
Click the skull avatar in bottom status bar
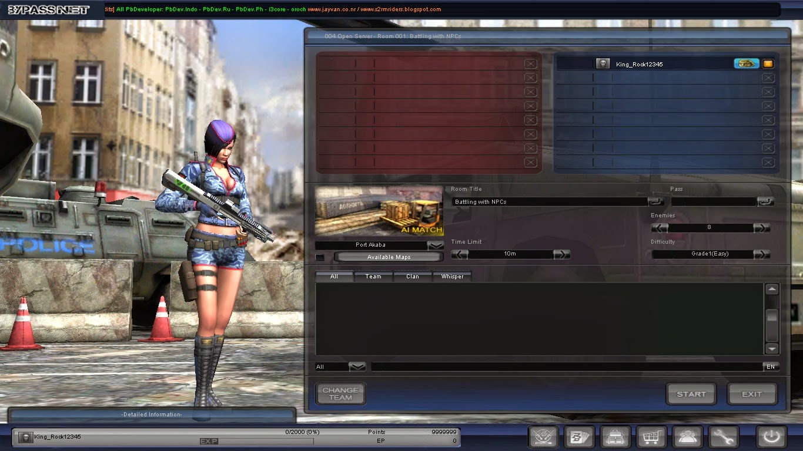point(25,437)
